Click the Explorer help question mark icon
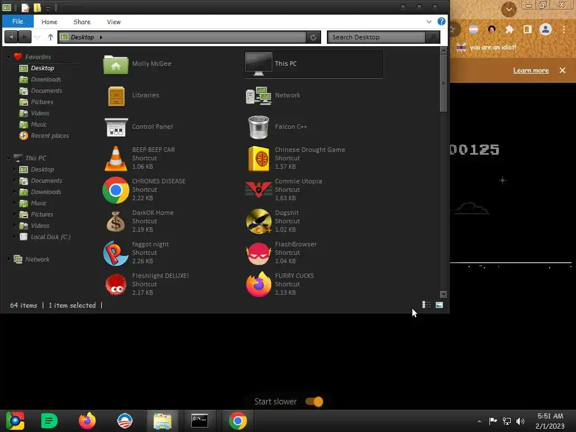Screen dimensions: 576x432 (x=441, y=22)
